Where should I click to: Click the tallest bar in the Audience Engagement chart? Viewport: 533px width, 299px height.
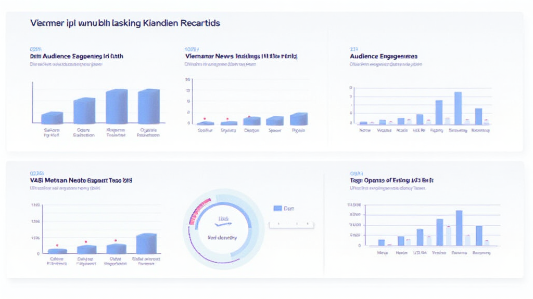point(458,108)
